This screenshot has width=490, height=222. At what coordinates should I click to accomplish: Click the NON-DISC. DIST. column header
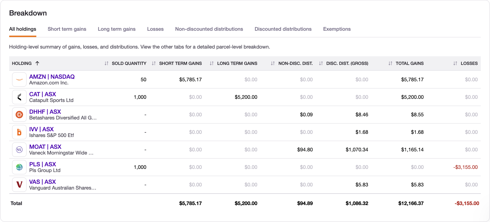295,63
